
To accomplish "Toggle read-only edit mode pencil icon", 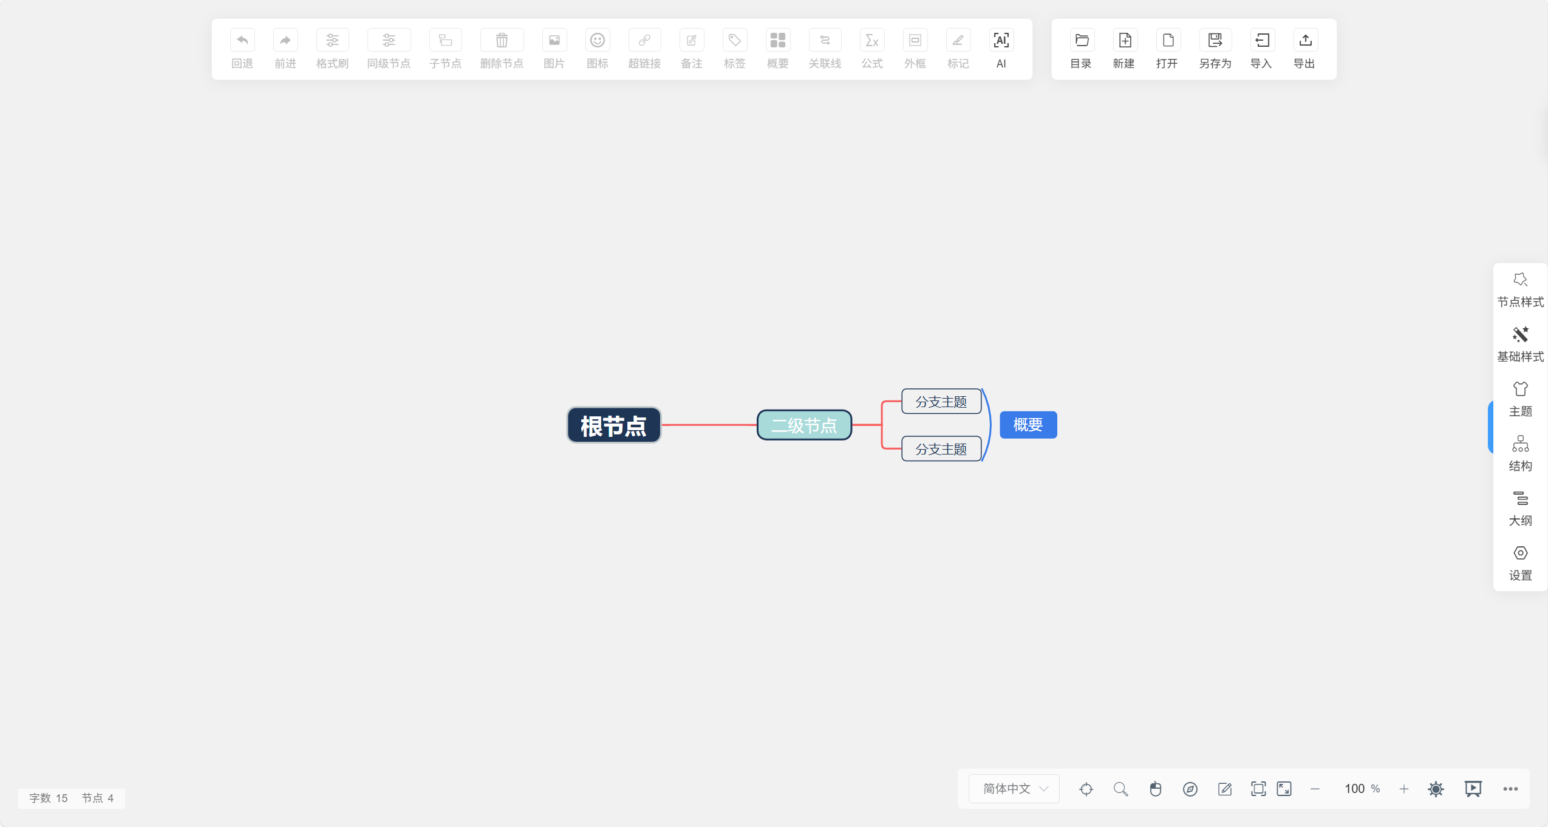I will click(x=1224, y=789).
